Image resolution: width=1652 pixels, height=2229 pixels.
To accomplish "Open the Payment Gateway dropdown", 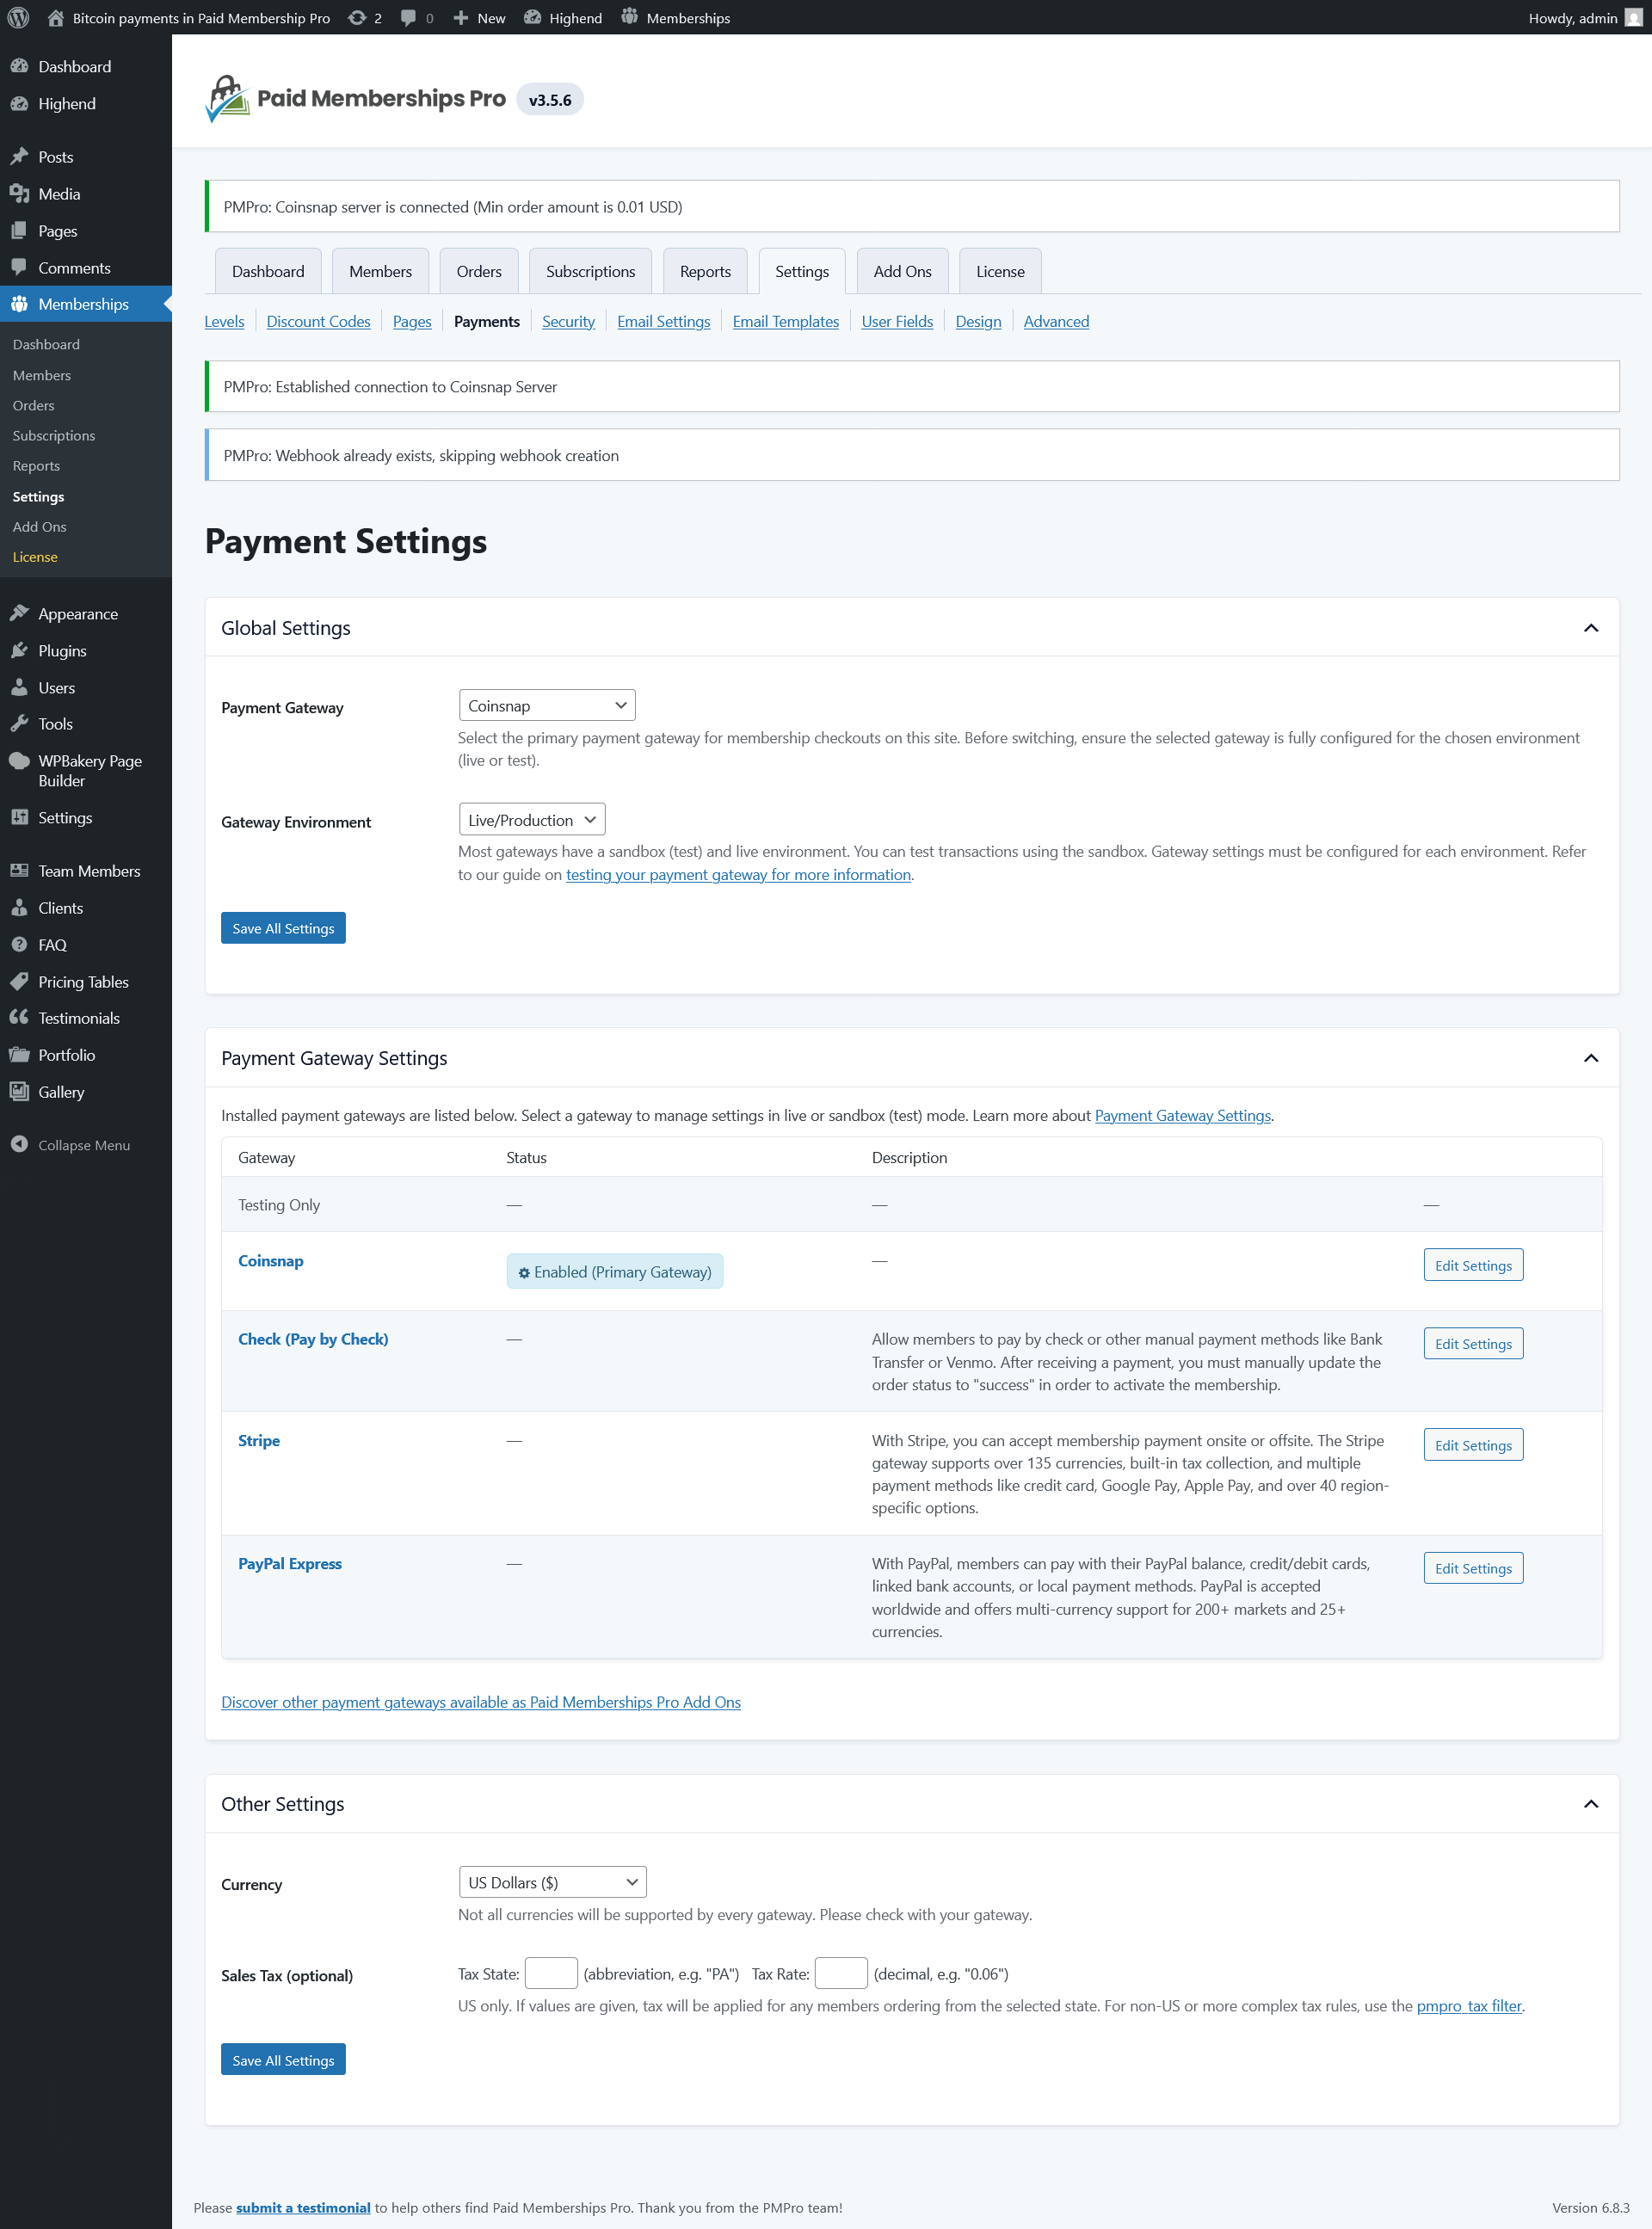I will [546, 705].
